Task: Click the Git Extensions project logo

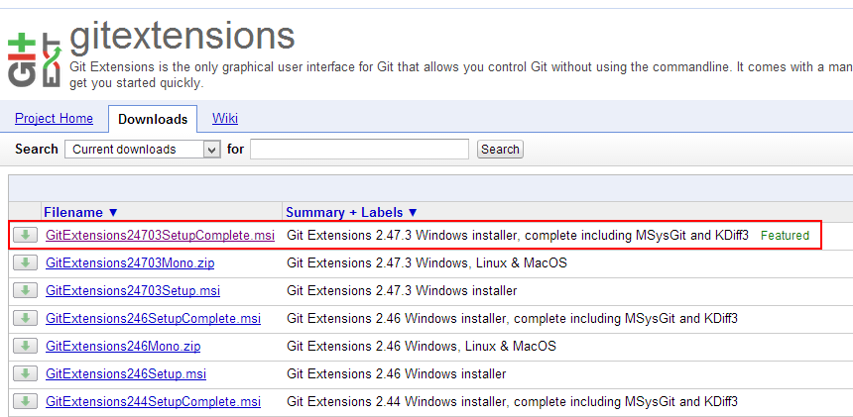Action: (x=35, y=60)
